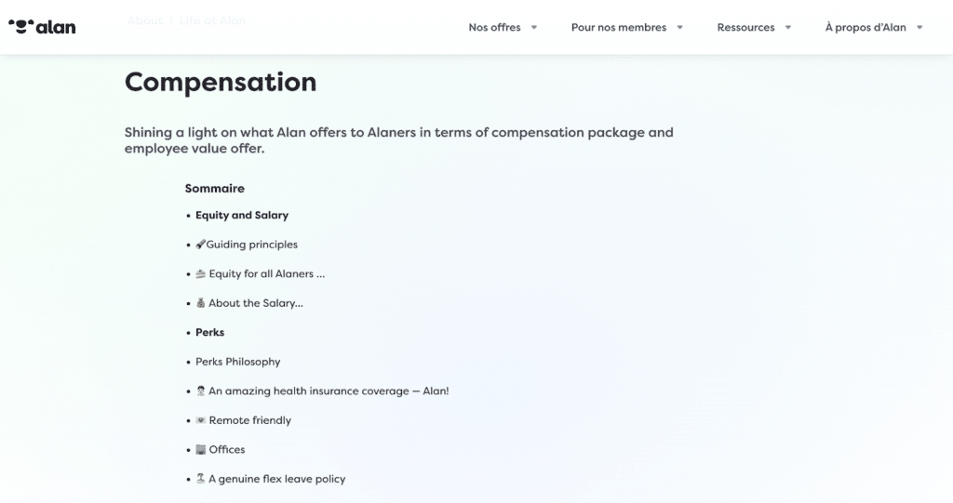
Task: Expand the Nos offres dropdown arrow
Action: coord(534,27)
